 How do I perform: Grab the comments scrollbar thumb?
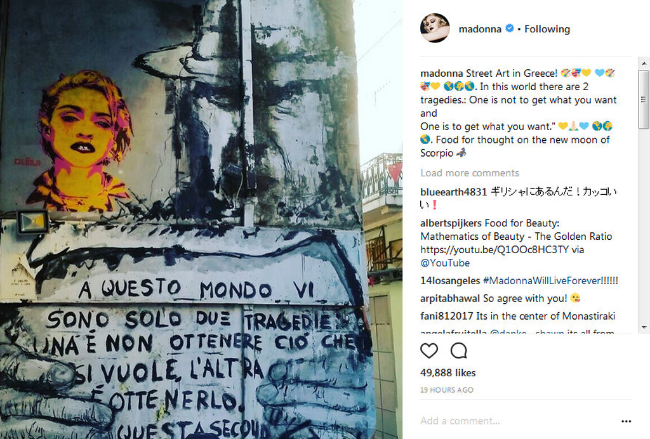pos(644,100)
